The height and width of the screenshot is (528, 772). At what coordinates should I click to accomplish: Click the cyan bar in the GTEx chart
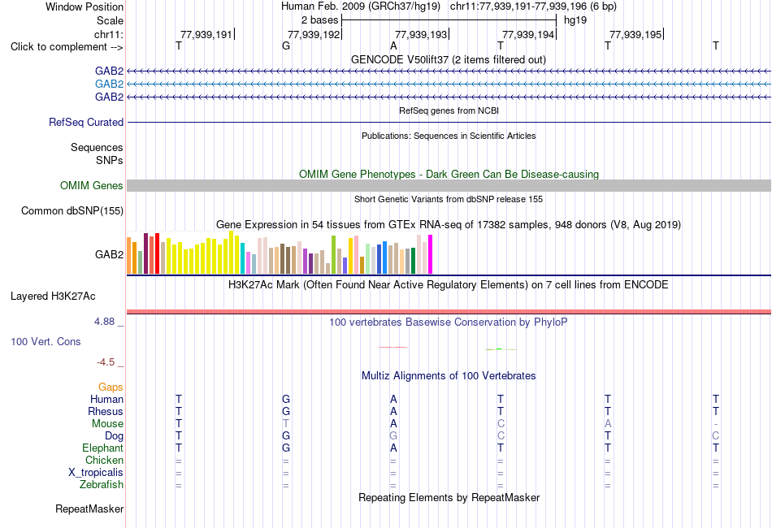pos(243,258)
